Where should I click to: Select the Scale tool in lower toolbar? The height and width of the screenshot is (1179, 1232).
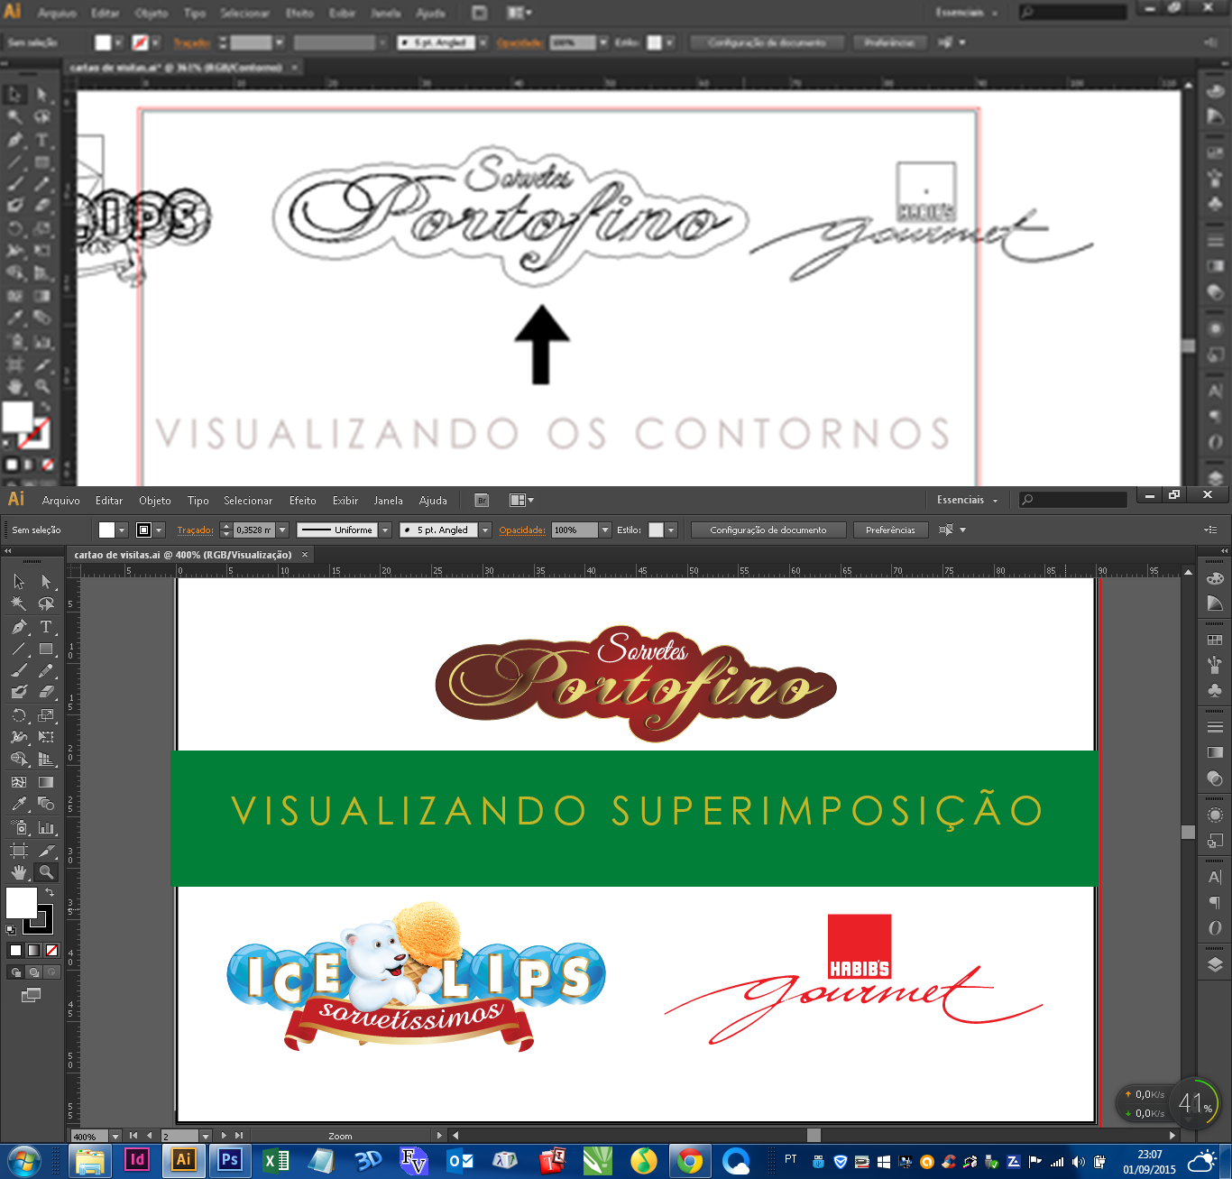point(46,715)
